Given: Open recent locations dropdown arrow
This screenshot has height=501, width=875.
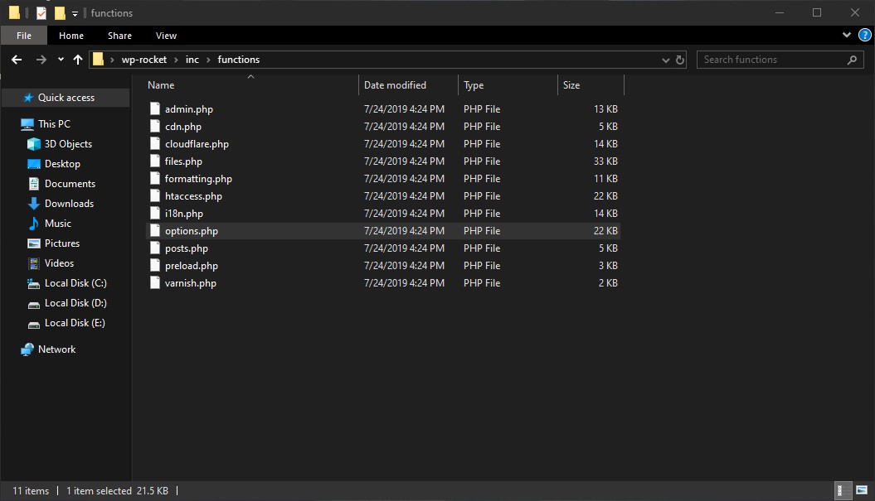Looking at the screenshot, I should click(x=61, y=60).
